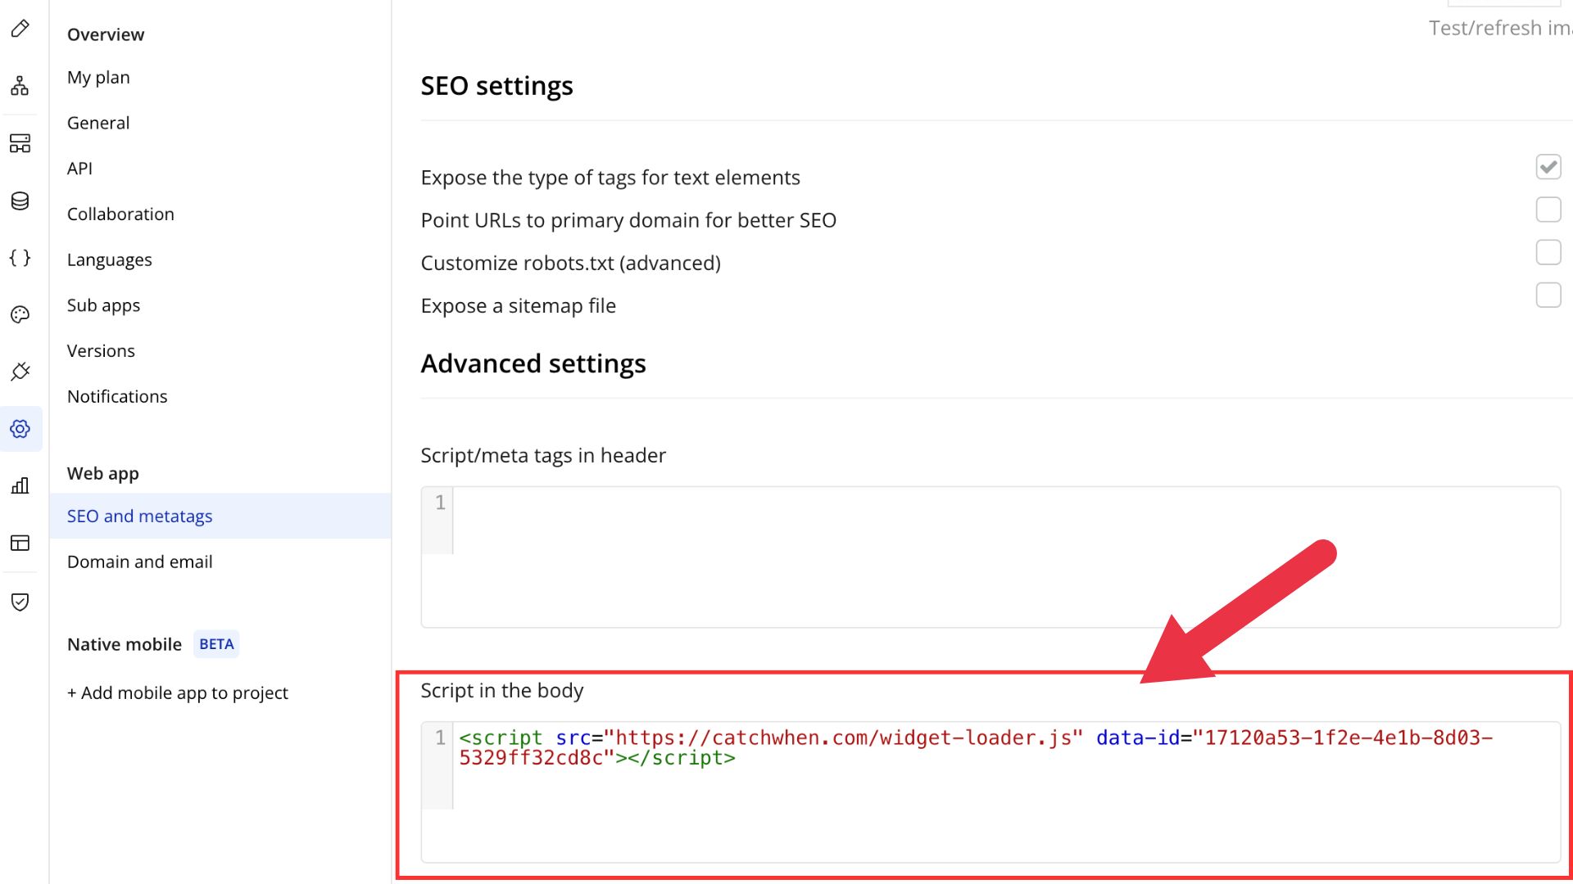Click the BETA badge
Screen dimensions: 1573x884
216,644
